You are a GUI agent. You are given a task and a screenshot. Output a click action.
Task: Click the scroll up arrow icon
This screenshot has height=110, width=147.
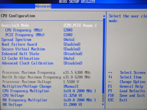pyautogui.click(x=104, y=16)
